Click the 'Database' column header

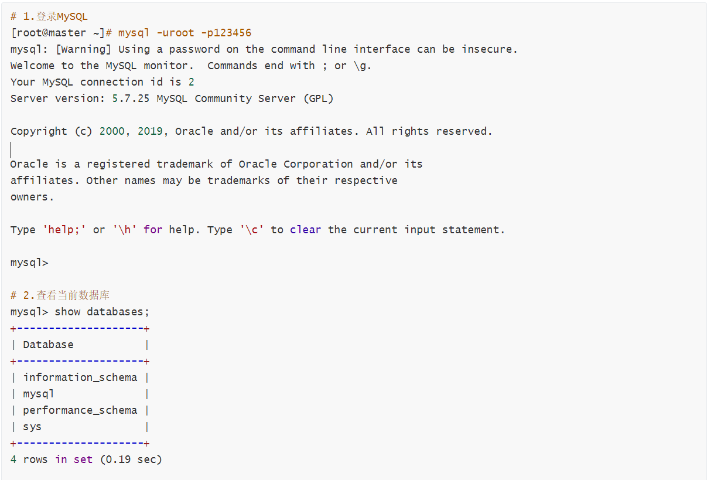pyautogui.click(x=48, y=345)
